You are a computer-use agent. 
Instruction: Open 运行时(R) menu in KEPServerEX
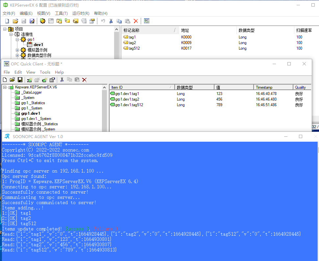pyautogui.click(x=81, y=13)
